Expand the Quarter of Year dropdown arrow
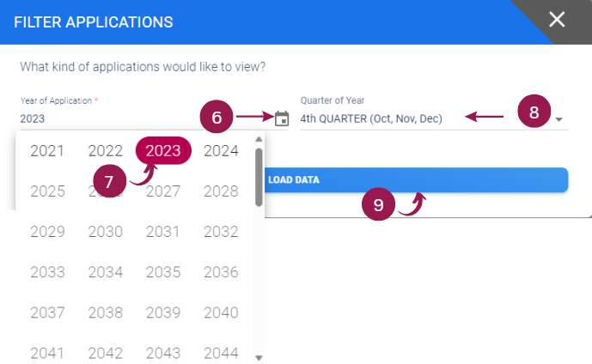The height and width of the screenshot is (364, 592). (x=559, y=119)
